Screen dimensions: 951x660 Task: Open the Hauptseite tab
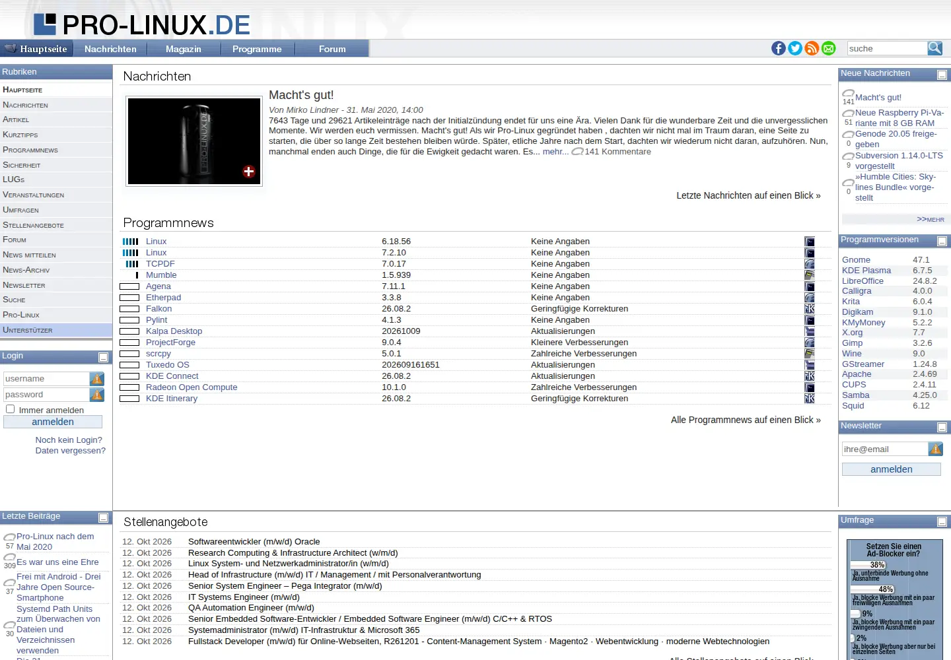(36, 49)
